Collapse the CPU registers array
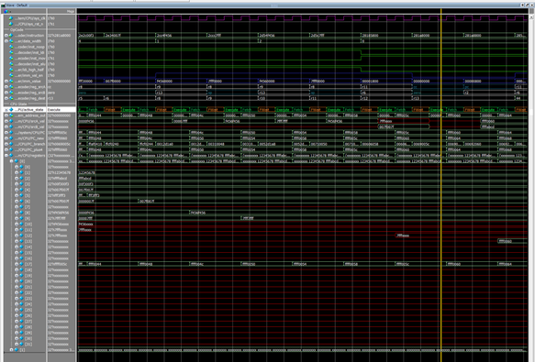535x362 pixels. (6, 156)
